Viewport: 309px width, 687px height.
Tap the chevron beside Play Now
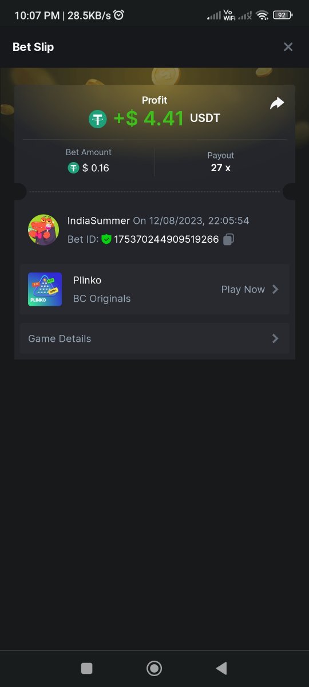(x=275, y=289)
